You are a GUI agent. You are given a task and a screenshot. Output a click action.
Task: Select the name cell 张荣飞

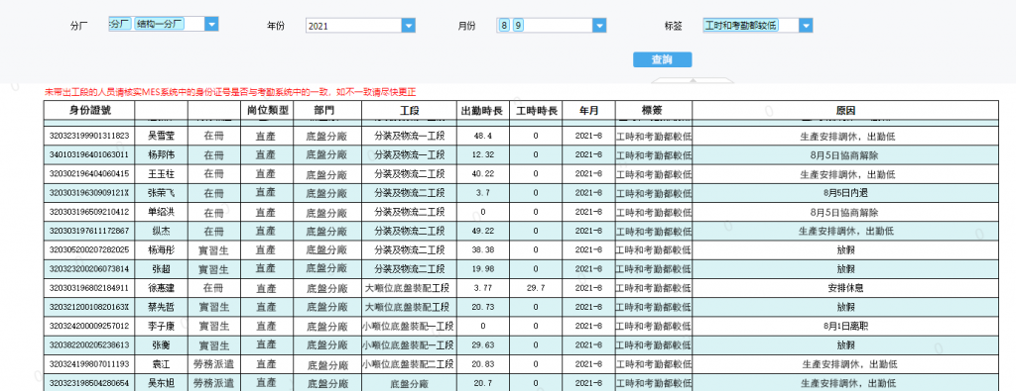coord(162,193)
